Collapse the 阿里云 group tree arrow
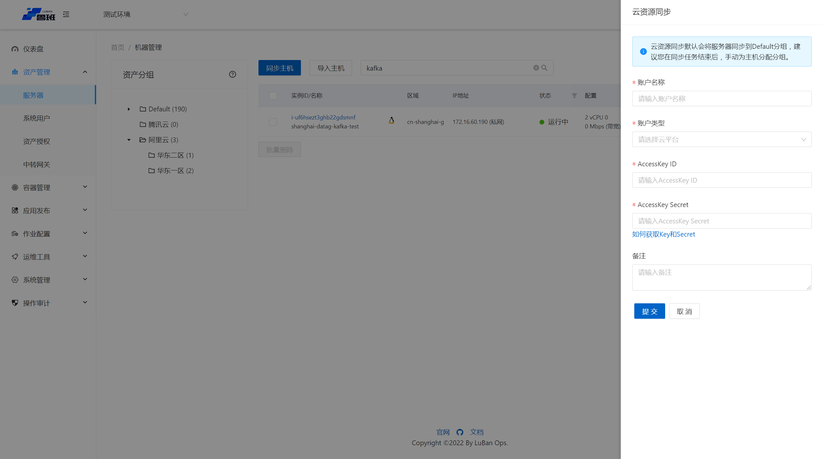Image resolution: width=823 pixels, height=459 pixels. pyautogui.click(x=129, y=140)
